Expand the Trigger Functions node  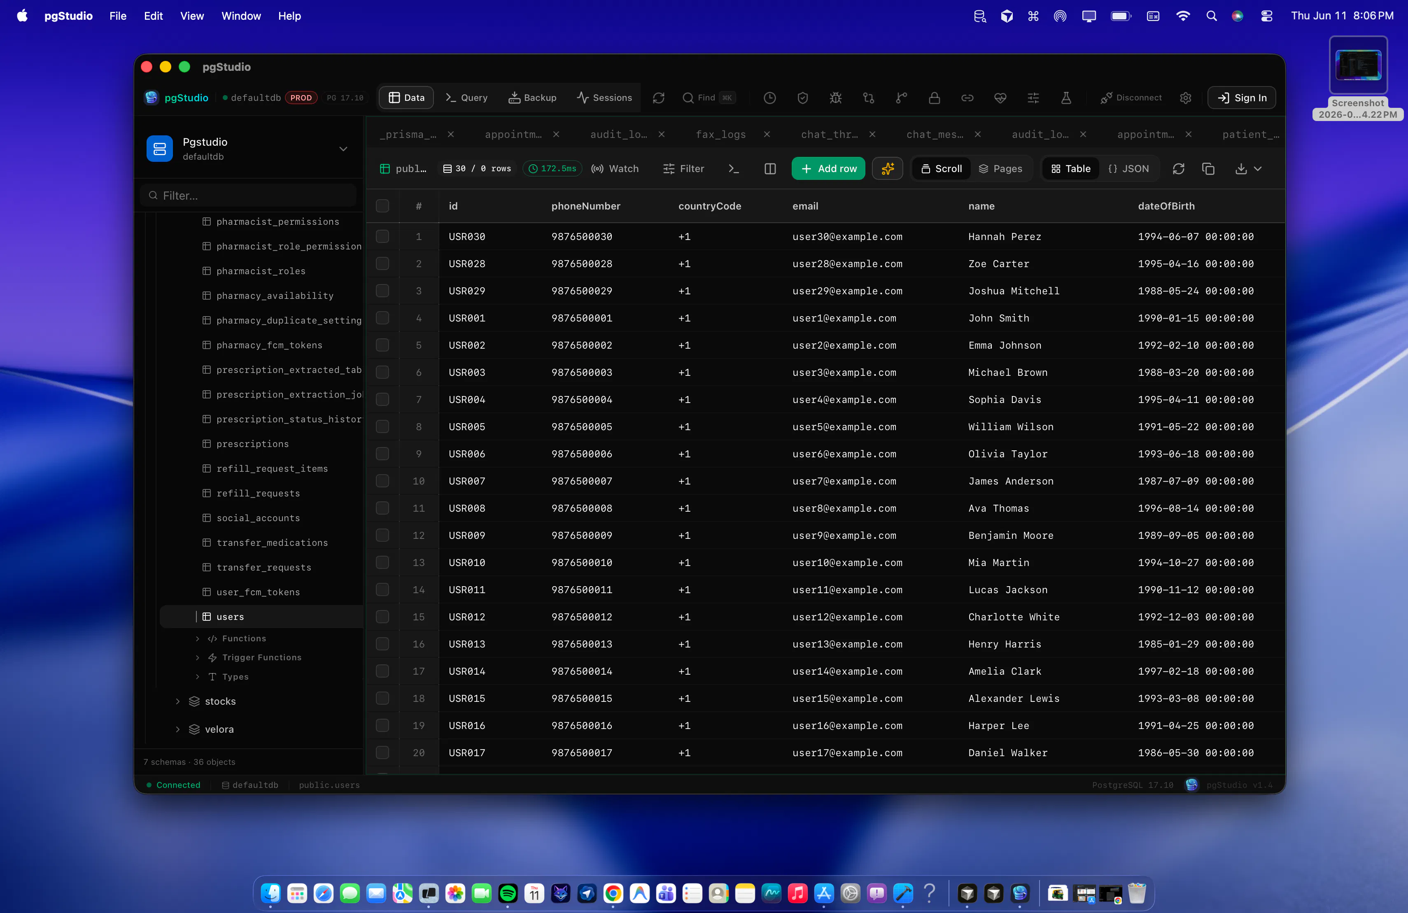(x=198, y=657)
